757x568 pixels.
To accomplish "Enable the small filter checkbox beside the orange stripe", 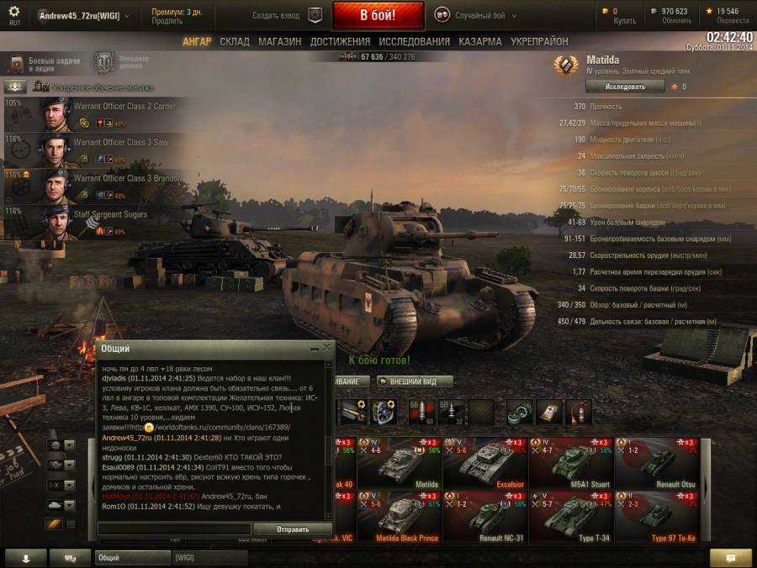I will pos(71,524).
